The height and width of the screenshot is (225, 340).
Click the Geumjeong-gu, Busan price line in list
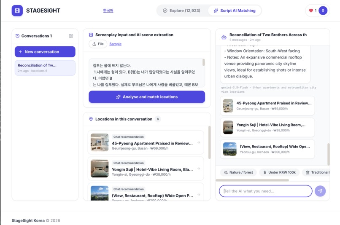[140, 148]
